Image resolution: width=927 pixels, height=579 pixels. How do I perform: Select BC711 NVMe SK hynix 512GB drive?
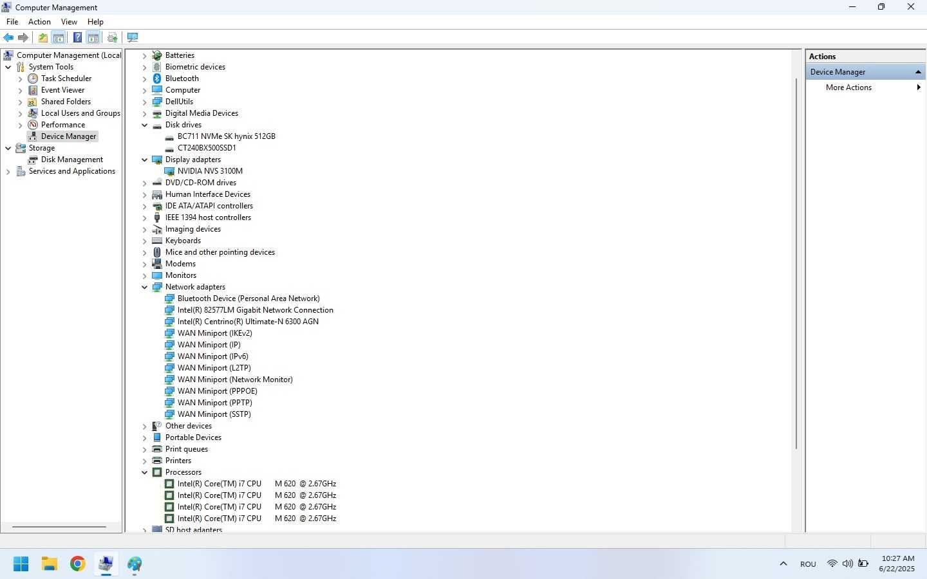[x=226, y=136]
